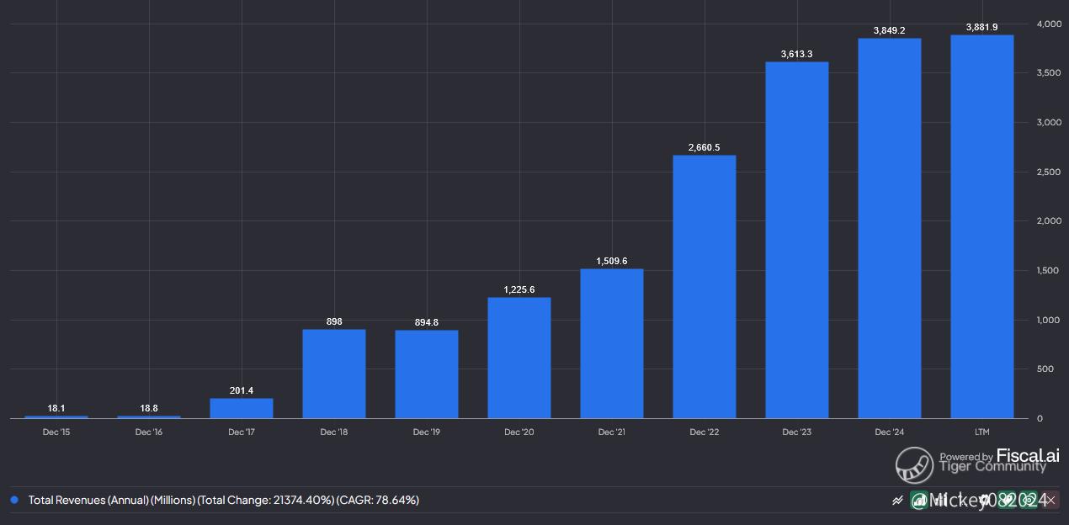Click the blue legend dot for Total Revenues
The width and height of the screenshot is (1069, 525).
click(x=14, y=500)
